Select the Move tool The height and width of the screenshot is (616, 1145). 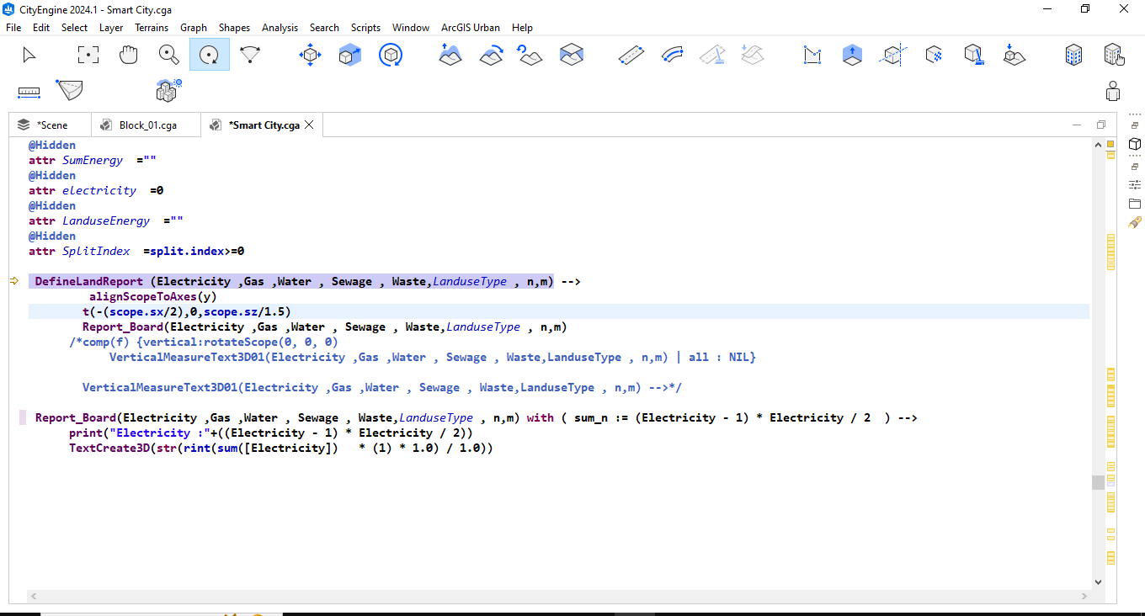[310, 55]
